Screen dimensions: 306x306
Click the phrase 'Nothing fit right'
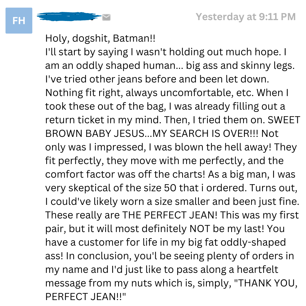[84, 93]
